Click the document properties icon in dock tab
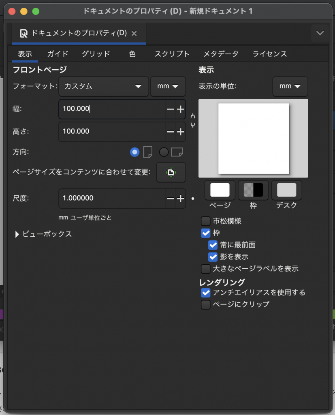 click(24, 33)
